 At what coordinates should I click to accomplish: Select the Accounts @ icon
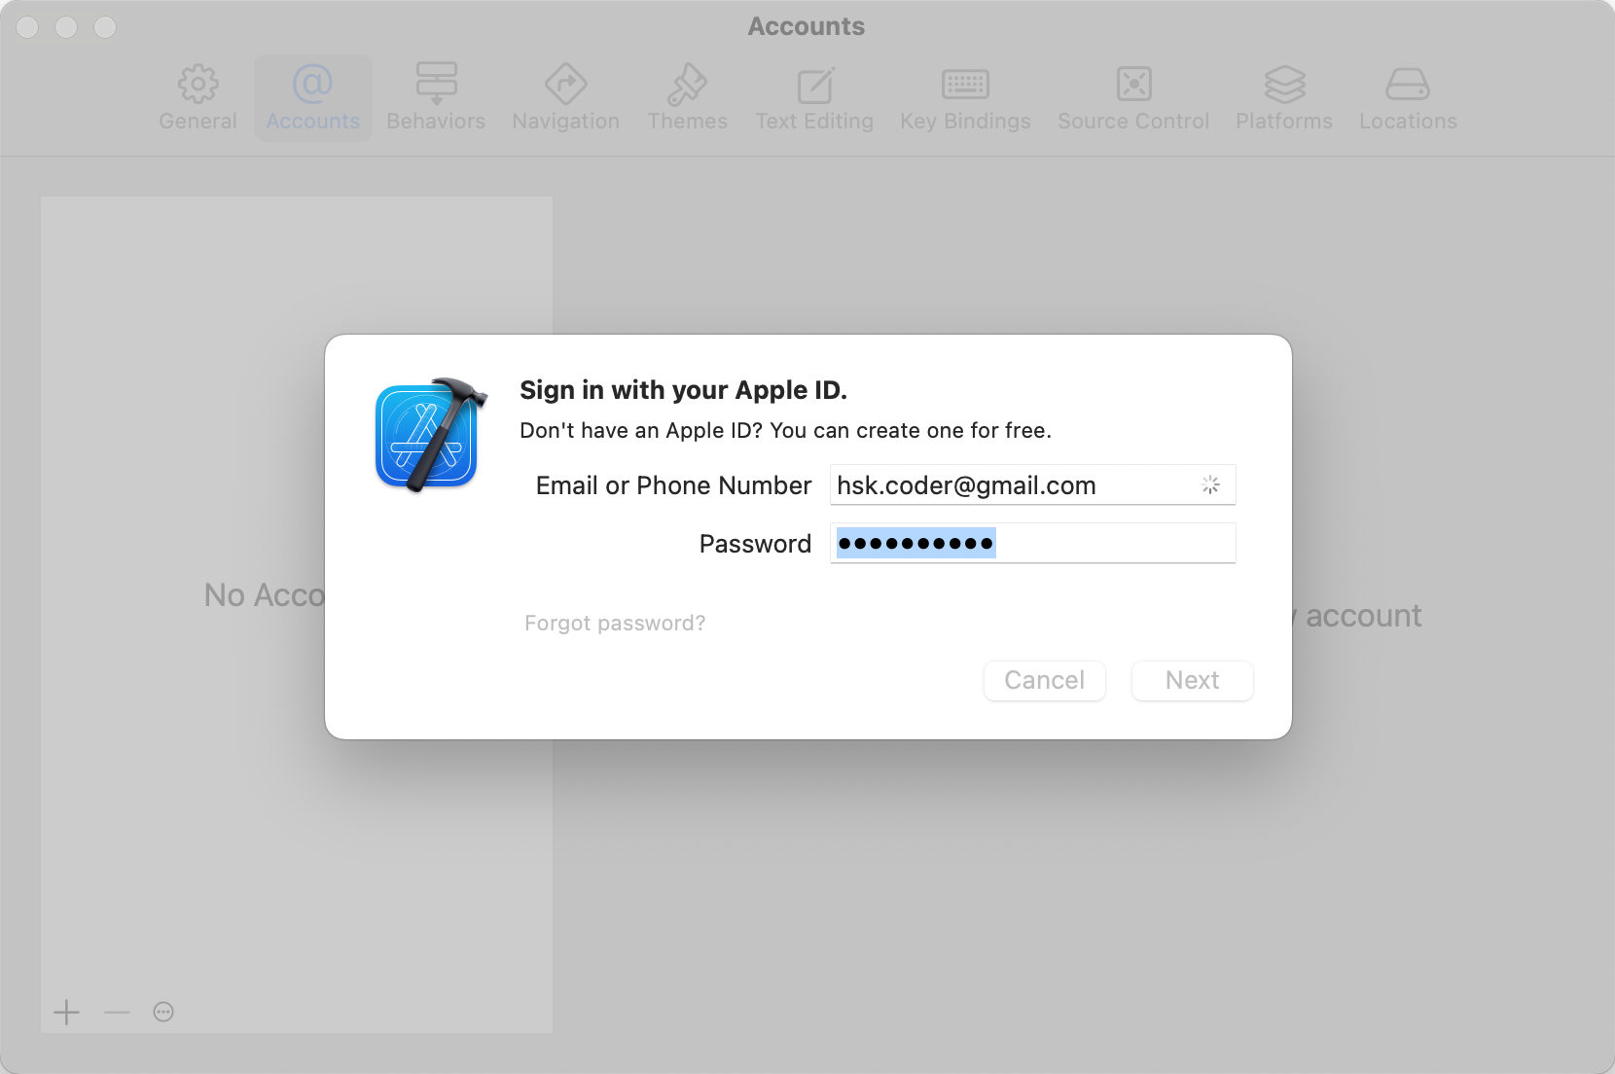(313, 85)
